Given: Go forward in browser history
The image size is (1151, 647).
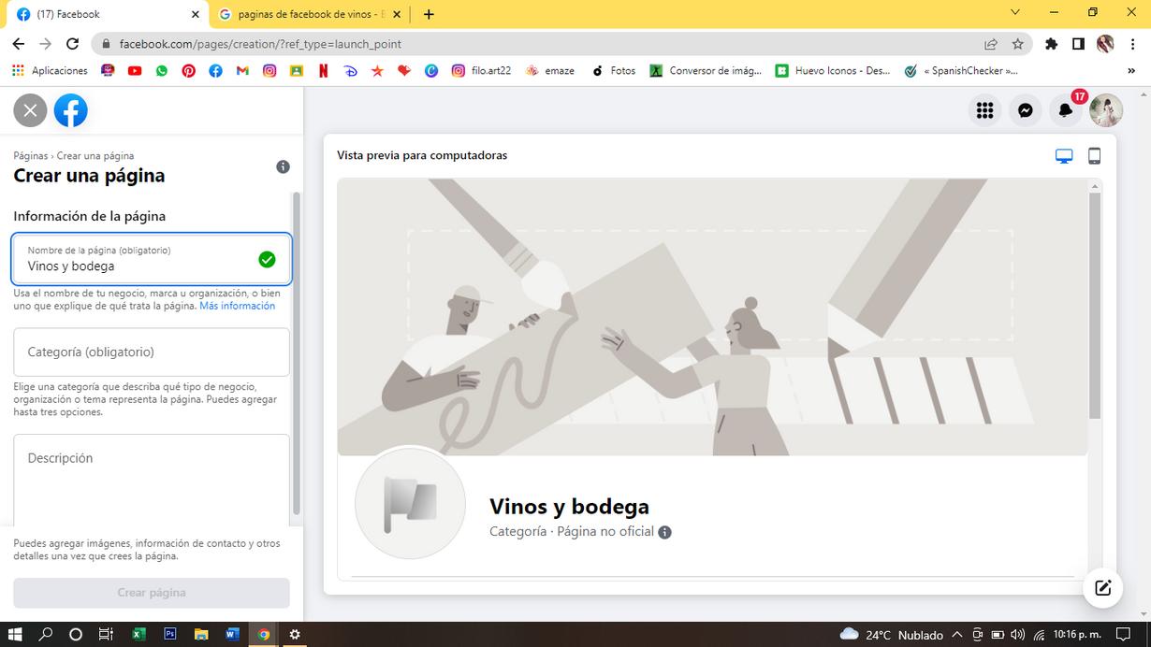Looking at the screenshot, I should (45, 44).
